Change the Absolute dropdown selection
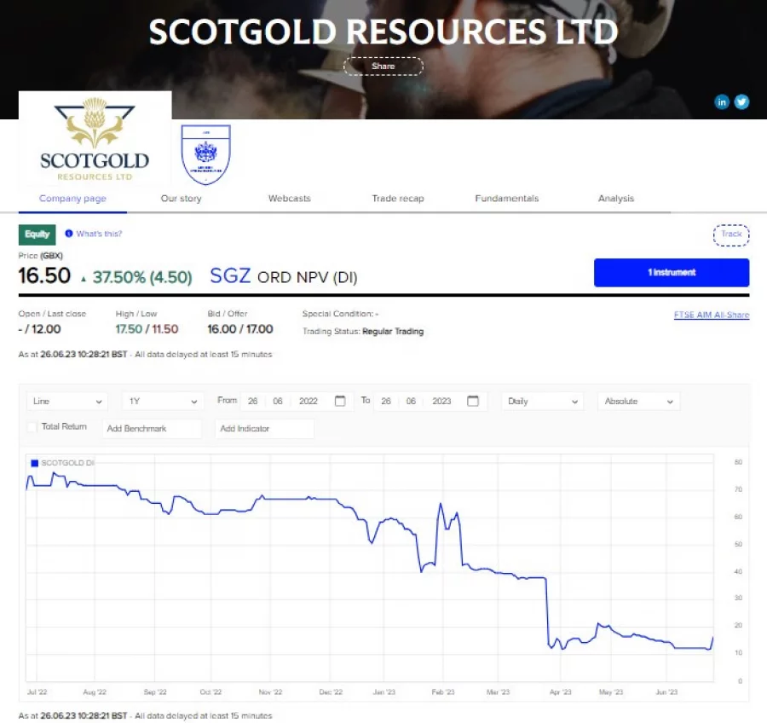 [637, 401]
